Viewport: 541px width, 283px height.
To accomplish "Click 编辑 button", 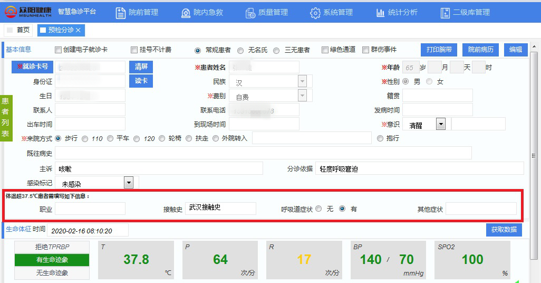I will tap(516, 50).
